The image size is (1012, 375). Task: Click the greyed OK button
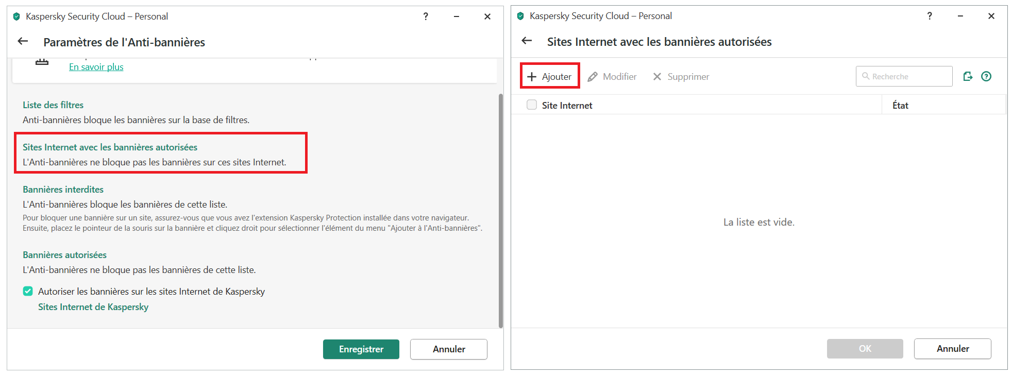tap(865, 349)
